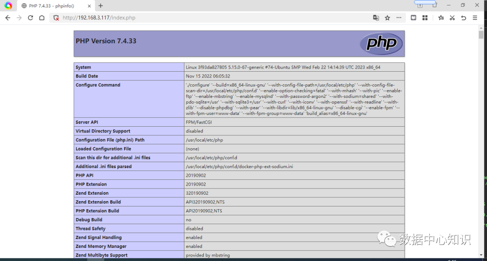Click the Thread Safety value disabled
This screenshot has width=487, height=261.
pyautogui.click(x=194, y=229)
